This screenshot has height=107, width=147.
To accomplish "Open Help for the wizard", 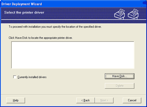I will point(16,100).
